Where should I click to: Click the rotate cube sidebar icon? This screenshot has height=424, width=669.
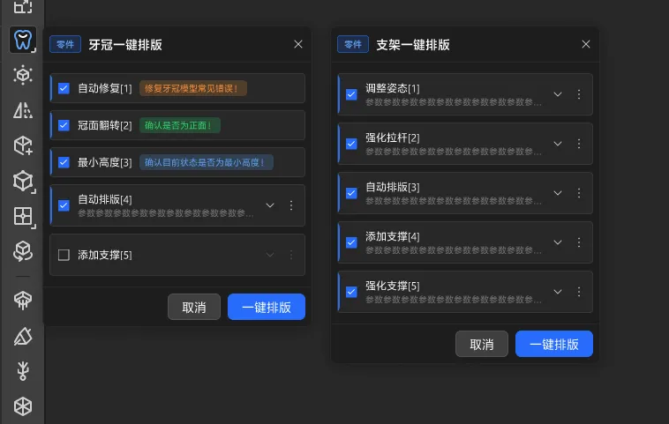pos(23,252)
